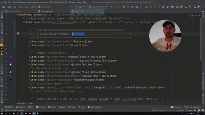Click the yellow intention lightbulb on line 6

[18, 34]
